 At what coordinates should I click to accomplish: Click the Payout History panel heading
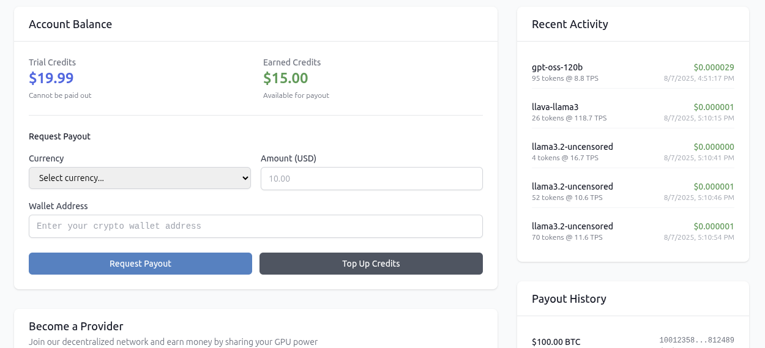tap(569, 299)
